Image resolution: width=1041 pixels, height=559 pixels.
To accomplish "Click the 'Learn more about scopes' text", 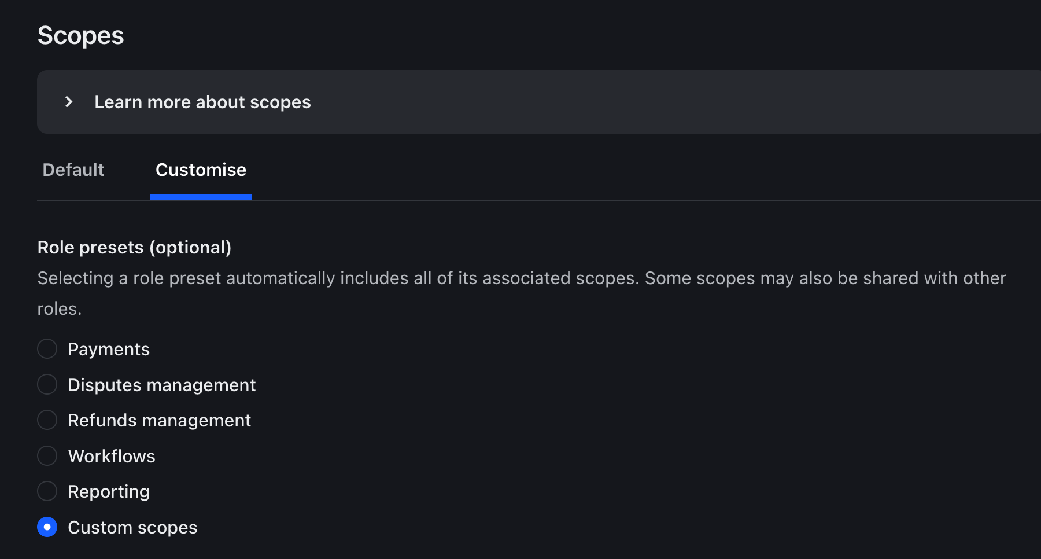I will coord(202,102).
